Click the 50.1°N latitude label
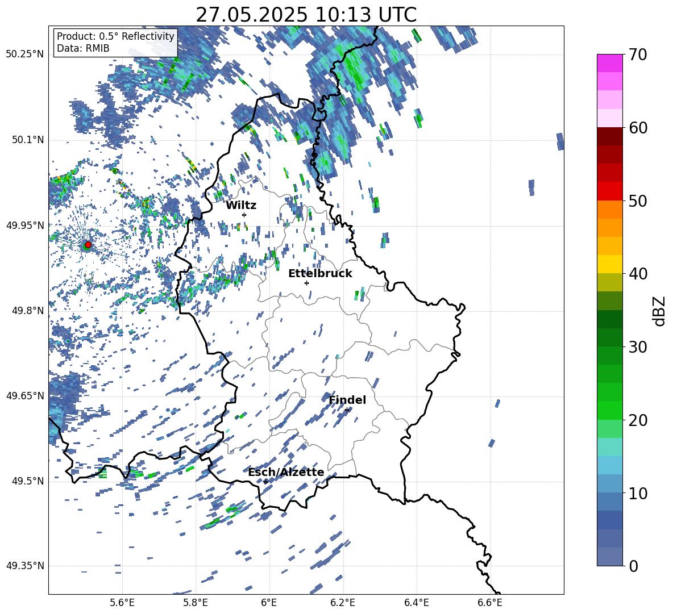 (27, 140)
